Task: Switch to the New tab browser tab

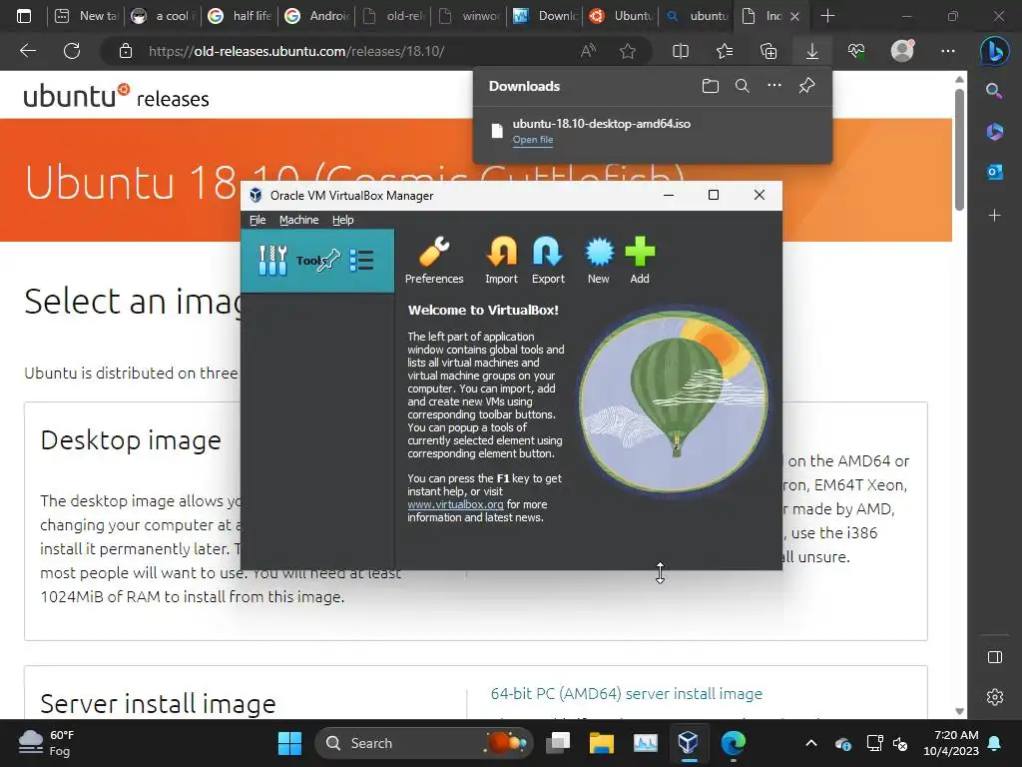Action: [x=86, y=16]
